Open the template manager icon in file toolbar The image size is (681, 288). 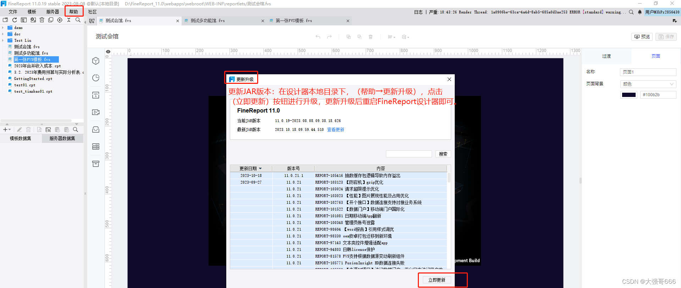tap(24, 20)
